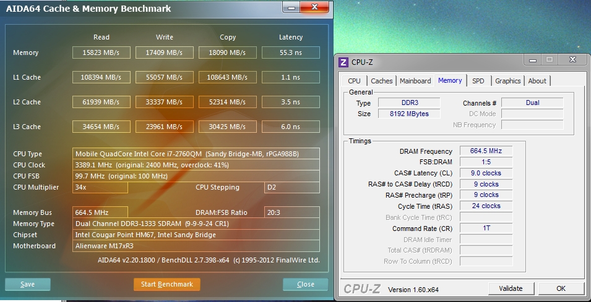Click Memory Copy value 18090 MB/s
Viewport: 591px width, 302px height.
point(228,52)
